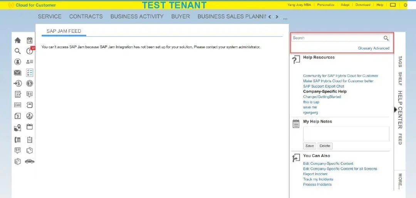This screenshot has width=416, height=198.
Task: Open the CONTRACTS work center tab
Action: pos(86,17)
